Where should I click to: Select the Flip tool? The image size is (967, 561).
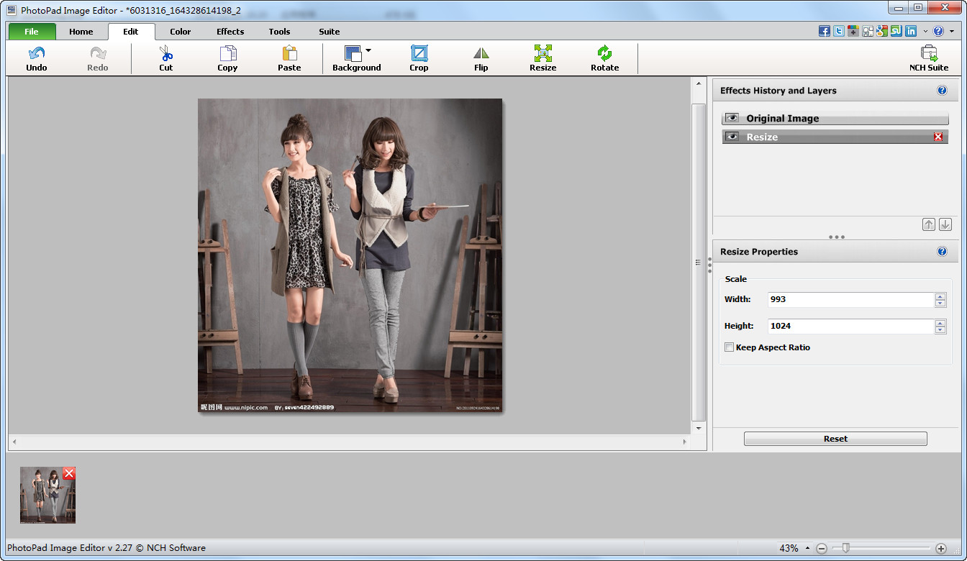tap(481, 54)
